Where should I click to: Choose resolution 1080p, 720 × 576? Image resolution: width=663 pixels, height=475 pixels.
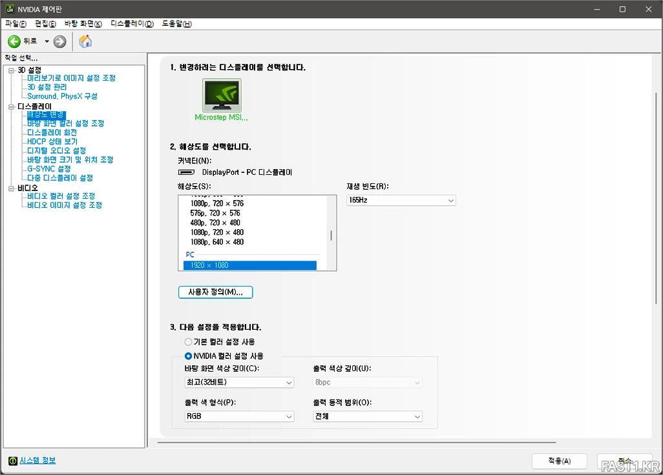click(x=217, y=203)
